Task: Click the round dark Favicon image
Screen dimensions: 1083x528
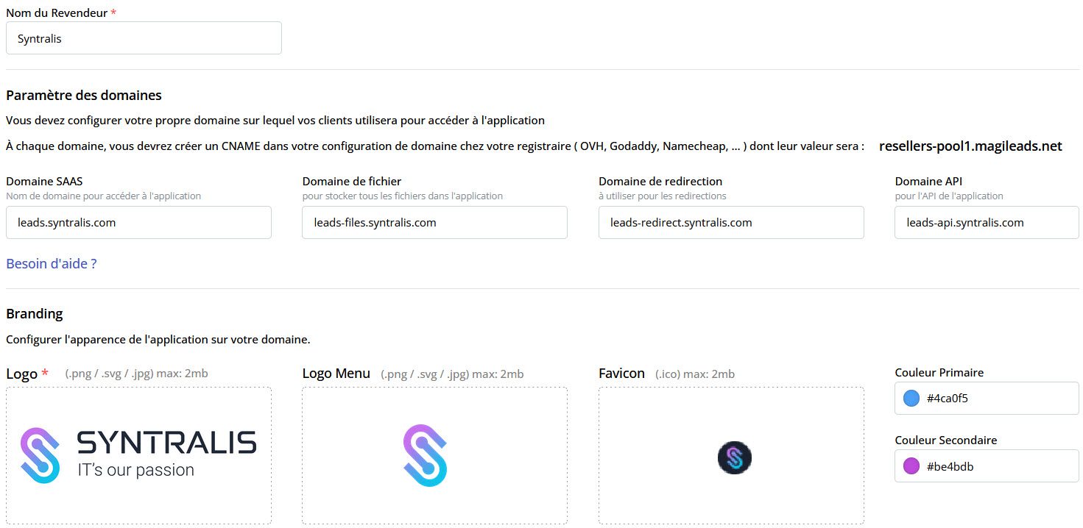Action: click(734, 457)
